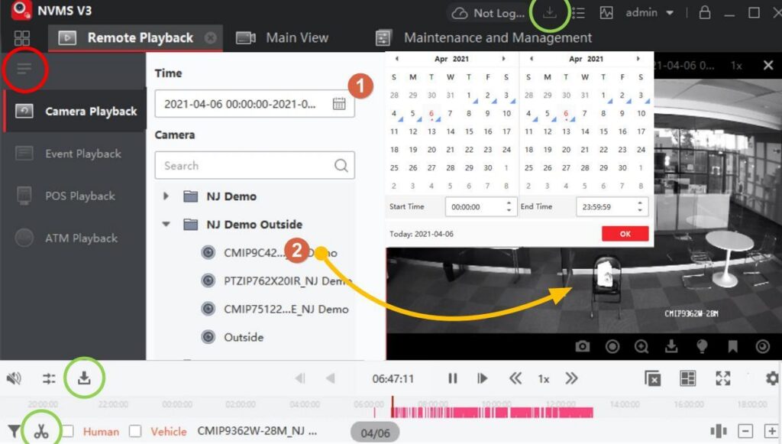Click the camera Search field

click(x=255, y=166)
